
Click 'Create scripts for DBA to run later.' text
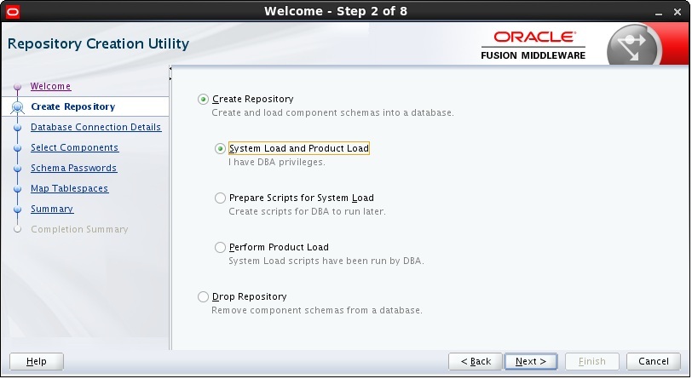pos(307,212)
